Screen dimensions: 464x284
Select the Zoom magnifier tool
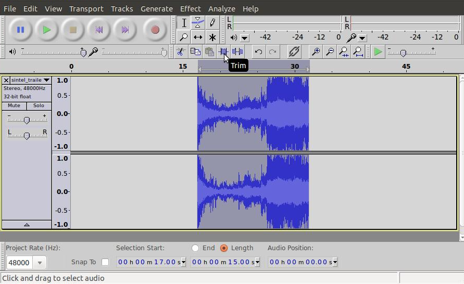183,37
